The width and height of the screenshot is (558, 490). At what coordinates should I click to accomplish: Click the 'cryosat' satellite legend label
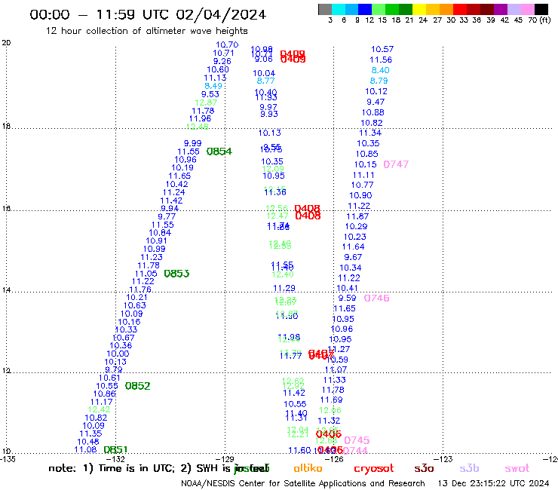(x=374, y=469)
